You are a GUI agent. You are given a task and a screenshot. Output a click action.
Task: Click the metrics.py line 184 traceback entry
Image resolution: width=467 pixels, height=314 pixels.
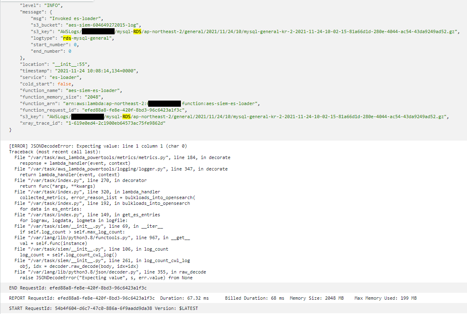click(122, 157)
